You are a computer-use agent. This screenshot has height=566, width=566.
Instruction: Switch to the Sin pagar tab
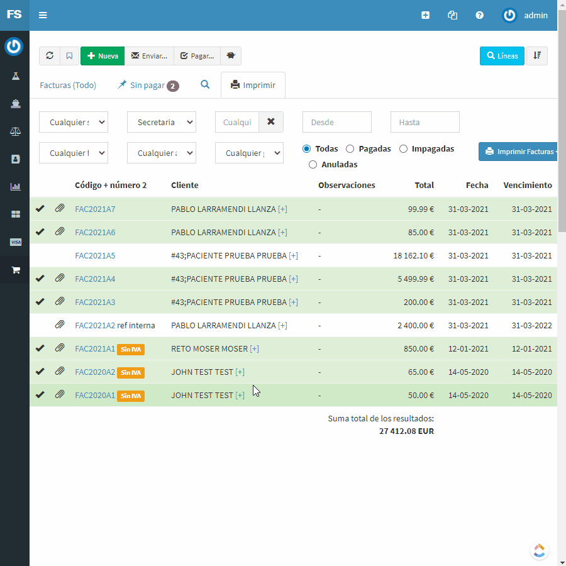coord(148,85)
